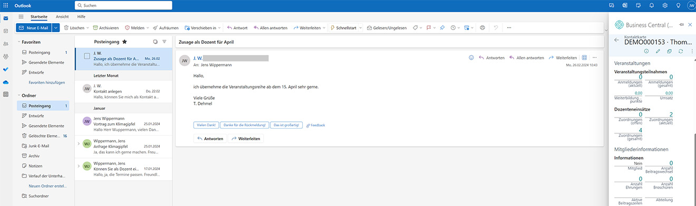Image resolution: width=696 pixels, height=206 pixels.
Task: Print the message via printer icon
Action: 482,27
